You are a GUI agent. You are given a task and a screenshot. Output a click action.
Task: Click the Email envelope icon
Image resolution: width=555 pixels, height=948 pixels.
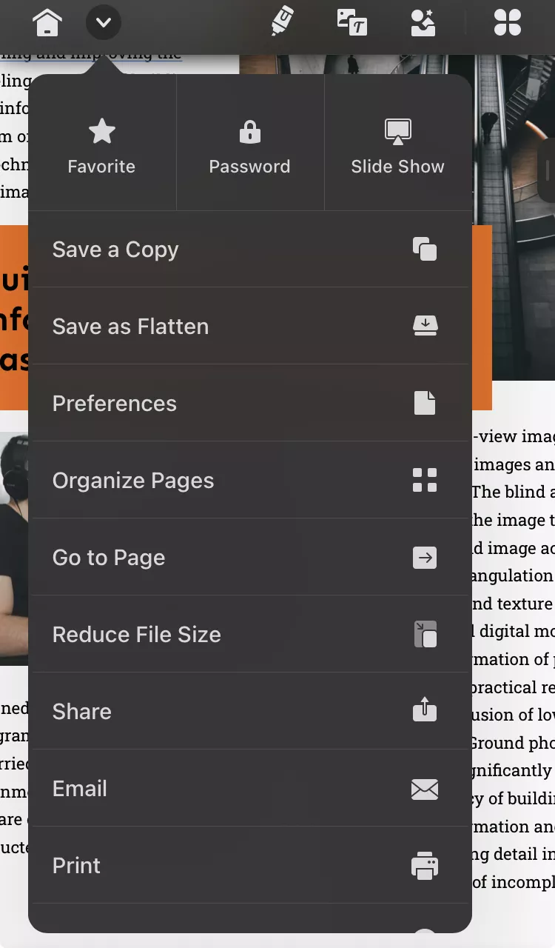[425, 789]
